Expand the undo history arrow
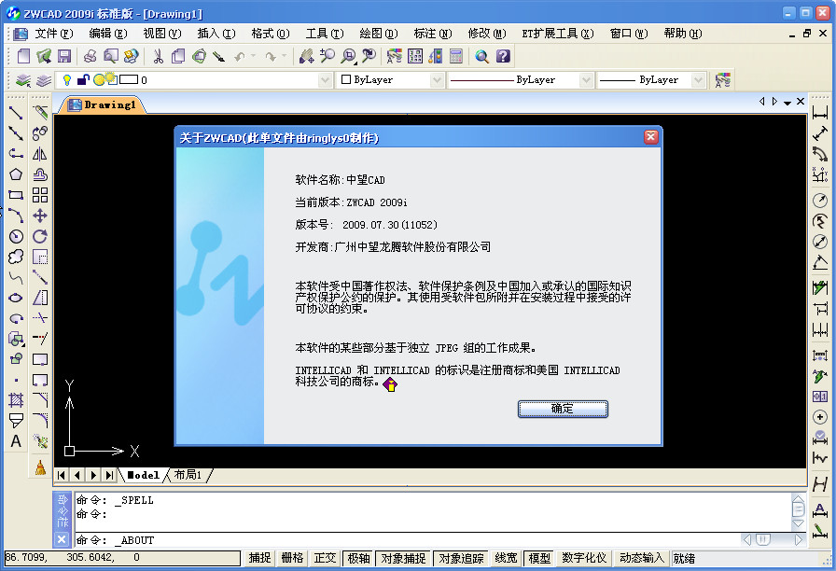 click(x=253, y=55)
